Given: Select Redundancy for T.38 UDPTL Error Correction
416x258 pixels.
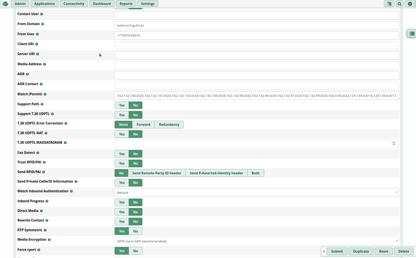Looking at the screenshot, I should 168,125.
